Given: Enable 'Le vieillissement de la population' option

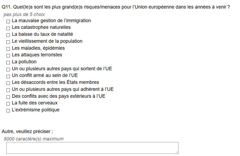Looking at the screenshot, I should 8,42.
